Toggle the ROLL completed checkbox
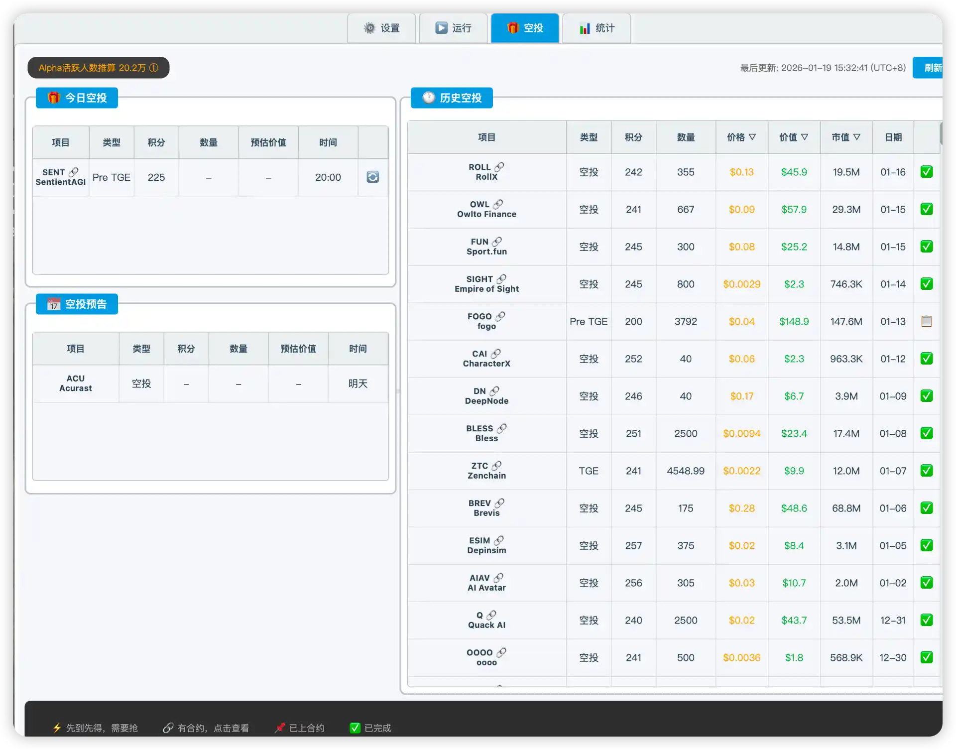This screenshot has width=956, height=750. 926,172
